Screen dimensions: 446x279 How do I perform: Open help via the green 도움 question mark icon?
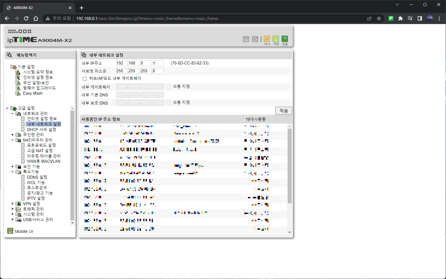coord(284,39)
